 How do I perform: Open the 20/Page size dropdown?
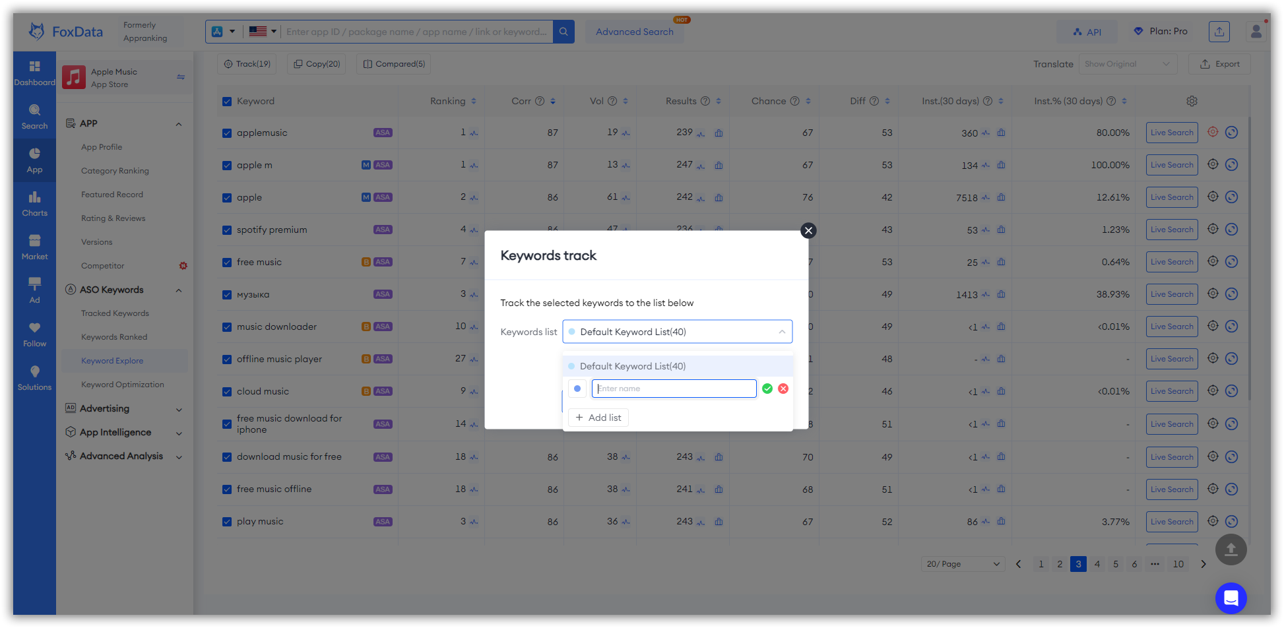click(x=963, y=564)
